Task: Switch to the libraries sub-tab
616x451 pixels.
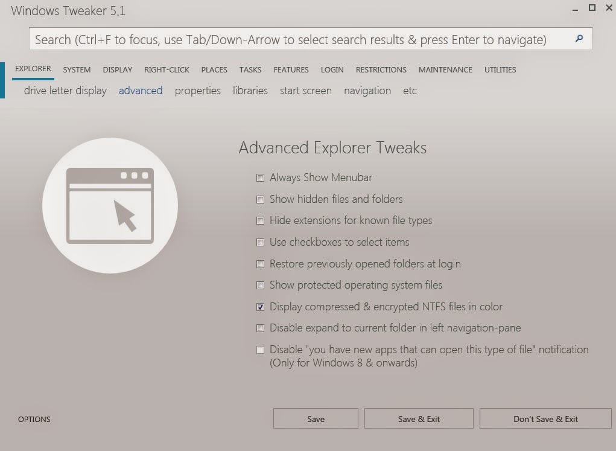Action: [250, 91]
